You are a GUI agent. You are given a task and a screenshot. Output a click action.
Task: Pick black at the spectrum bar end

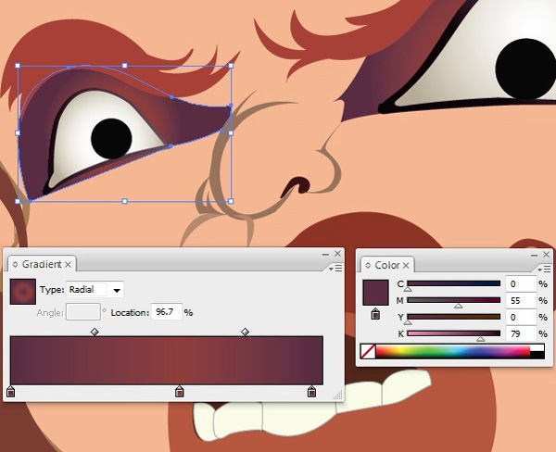tap(537, 356)
